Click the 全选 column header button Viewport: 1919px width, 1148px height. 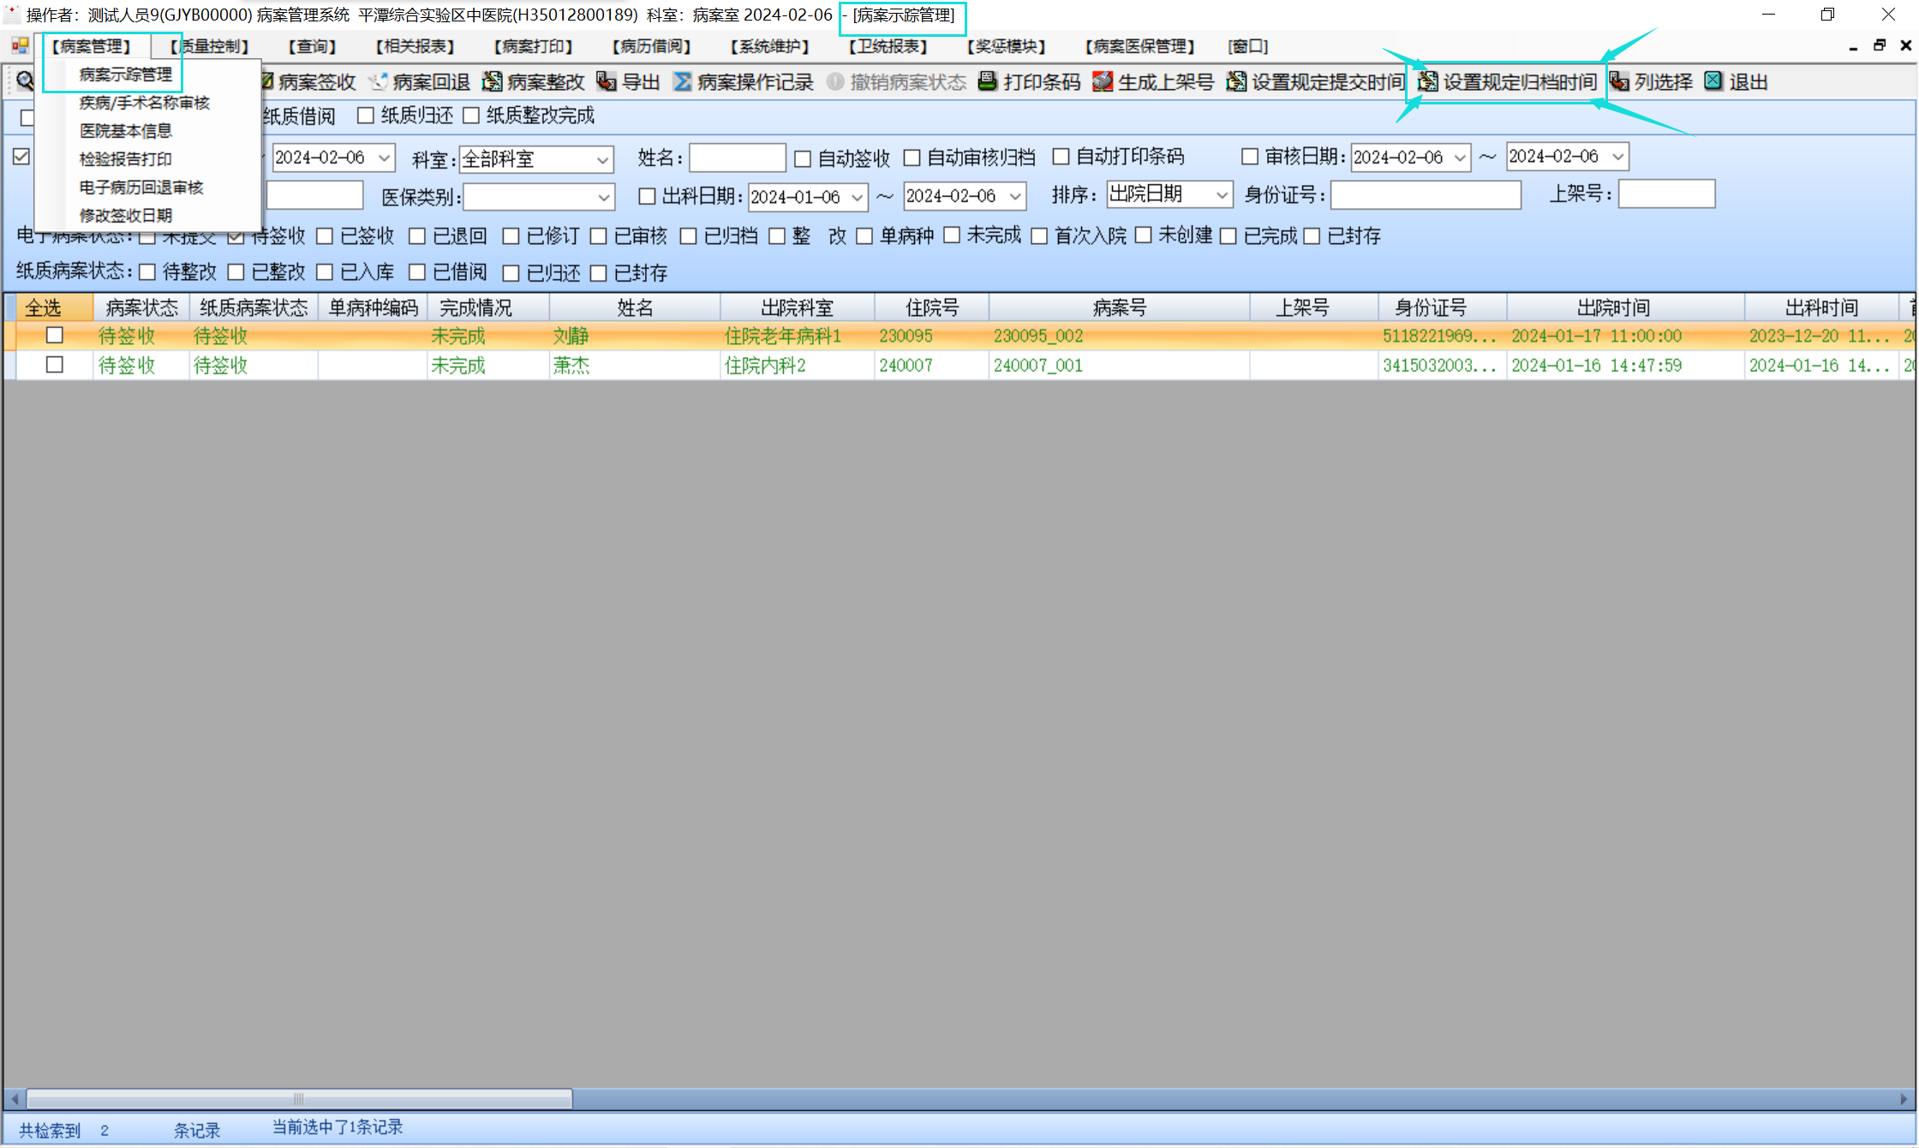point(45,307)
